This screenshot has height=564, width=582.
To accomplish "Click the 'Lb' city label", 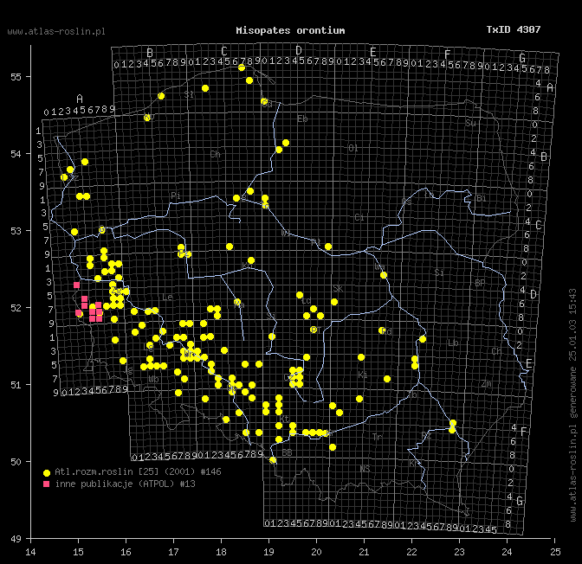I will tap(453, 343).
